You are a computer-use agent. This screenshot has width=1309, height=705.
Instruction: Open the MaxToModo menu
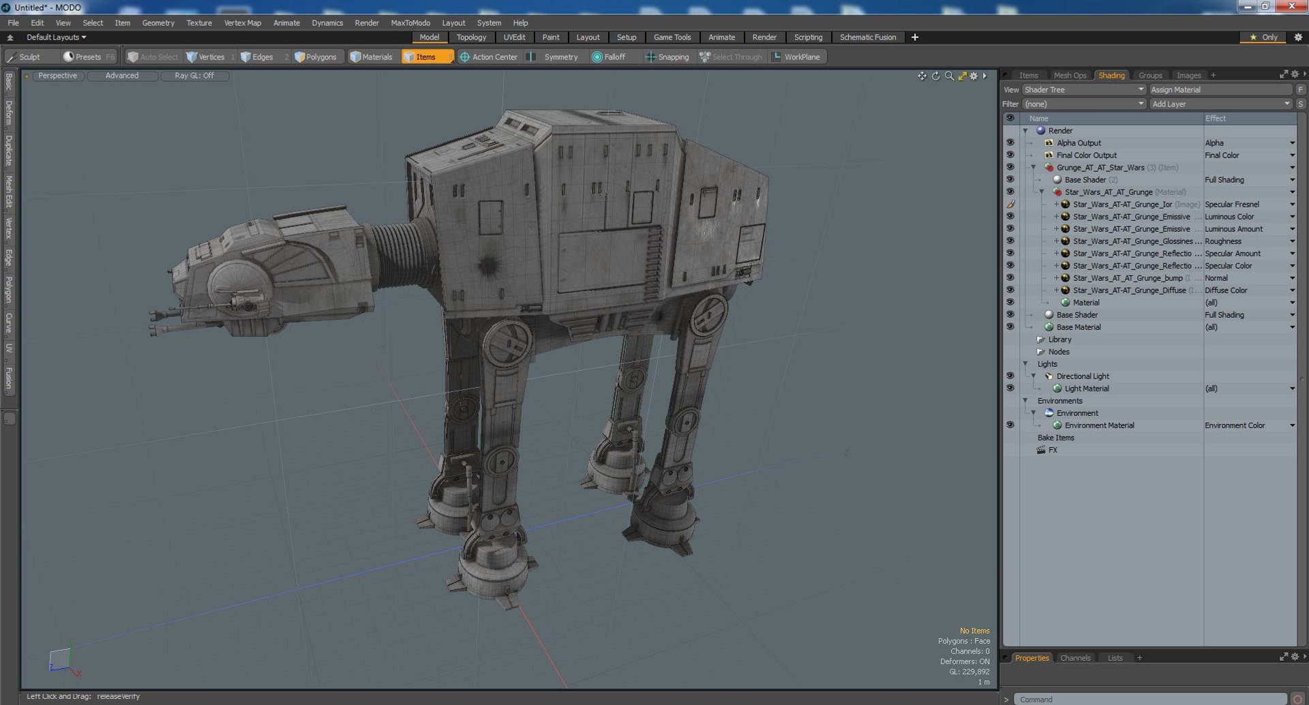point(410,23)
